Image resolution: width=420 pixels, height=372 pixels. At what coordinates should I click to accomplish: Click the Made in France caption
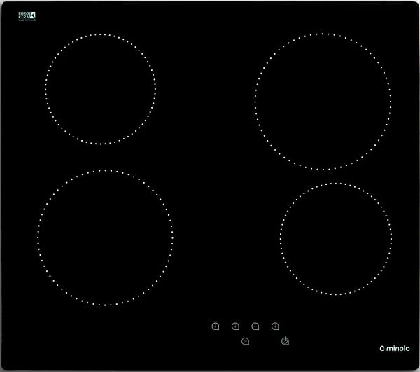(x=26, y=19)
